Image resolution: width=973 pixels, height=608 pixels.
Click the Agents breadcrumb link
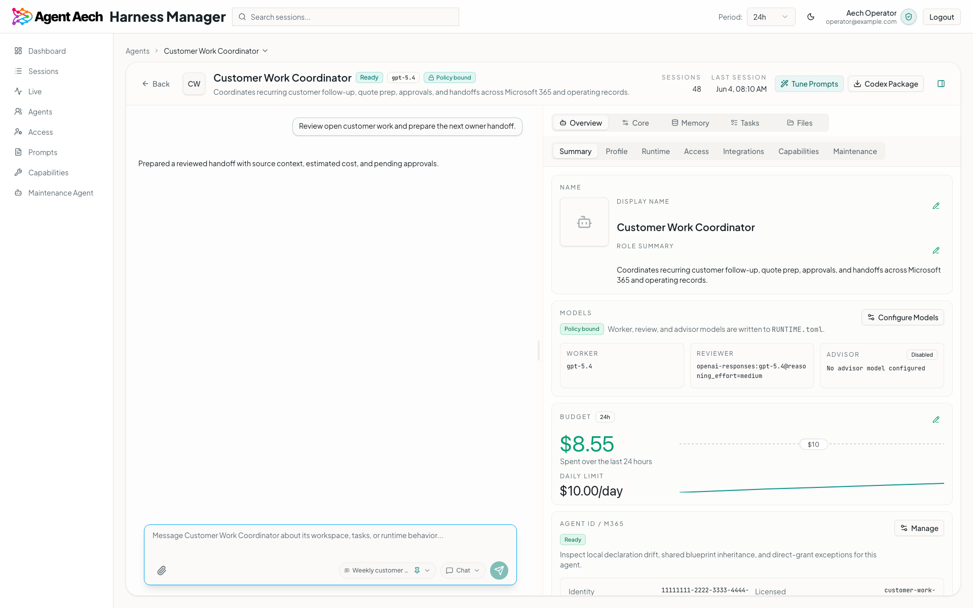137,51
